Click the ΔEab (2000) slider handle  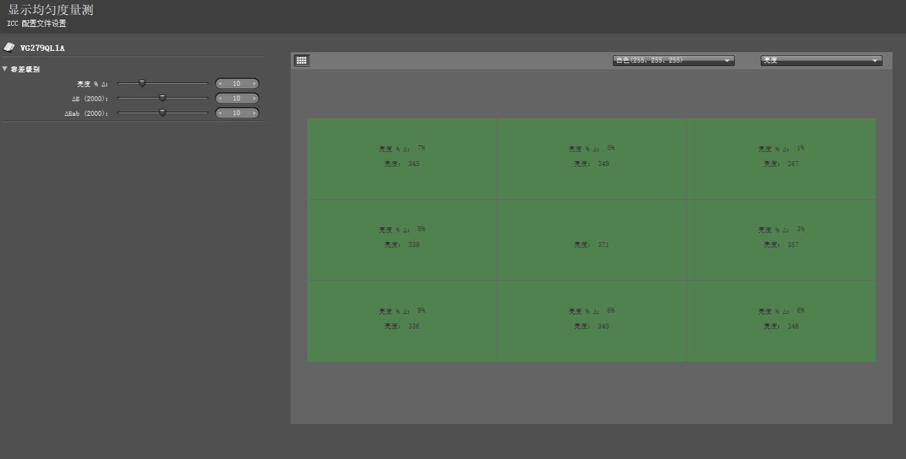[x=162, y=113]
